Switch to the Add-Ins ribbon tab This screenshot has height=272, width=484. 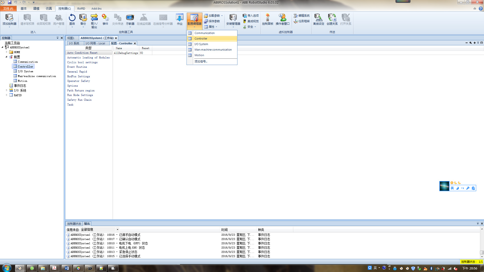coord(96,9)
